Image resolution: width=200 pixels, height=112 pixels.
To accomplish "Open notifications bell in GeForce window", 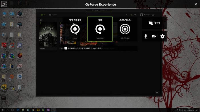I will point(127,15).
